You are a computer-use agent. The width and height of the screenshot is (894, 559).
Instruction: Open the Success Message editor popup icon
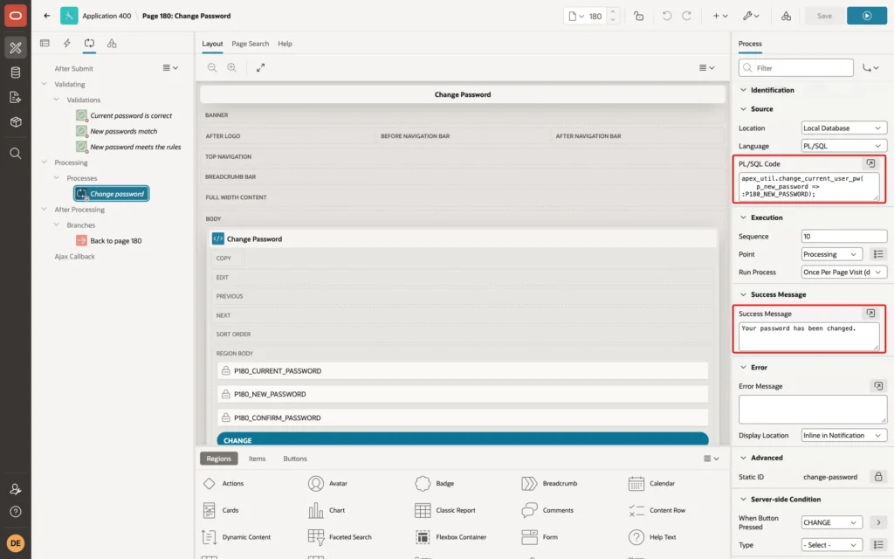pos(870,314)
